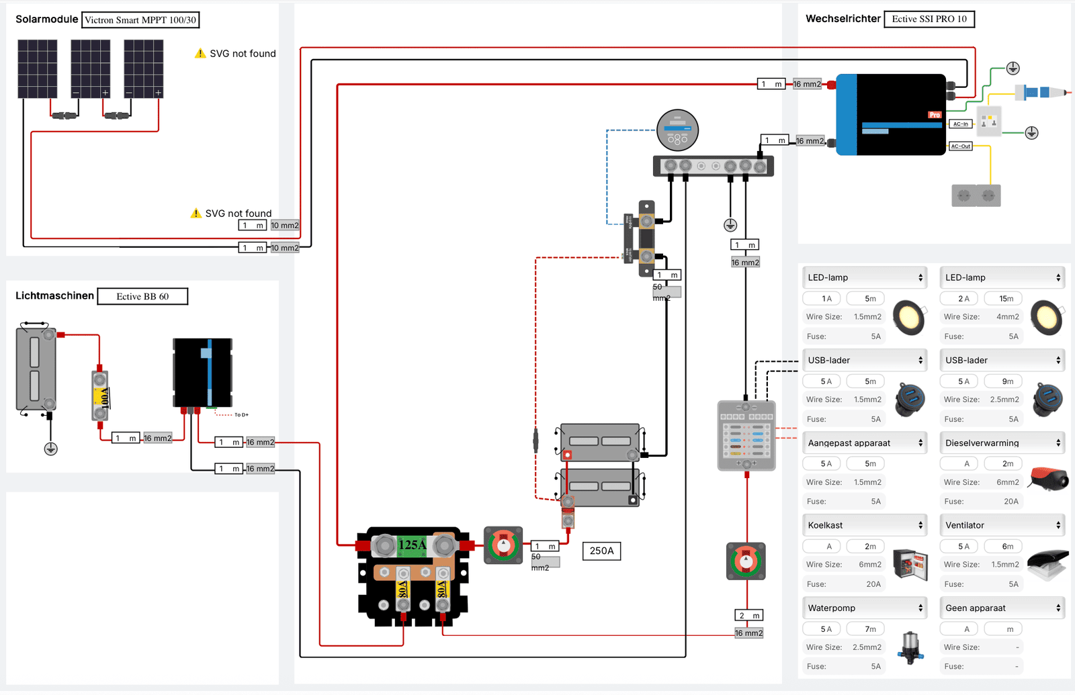1075x695 pixels.
Task: Click the USB-lader charger icon with 9m cable
Action: 1047,398
